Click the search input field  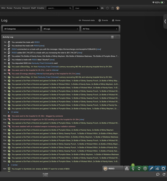click(59, 8)
